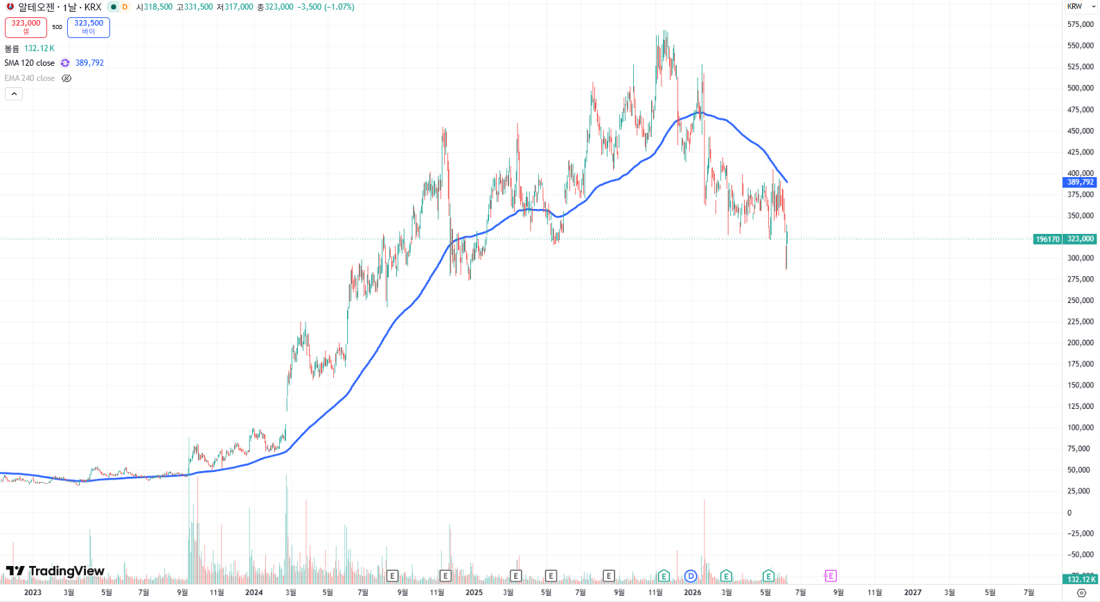1100x602 pixels.
Task: Click the 575,000 price scale label
Action: point(1081,25)
